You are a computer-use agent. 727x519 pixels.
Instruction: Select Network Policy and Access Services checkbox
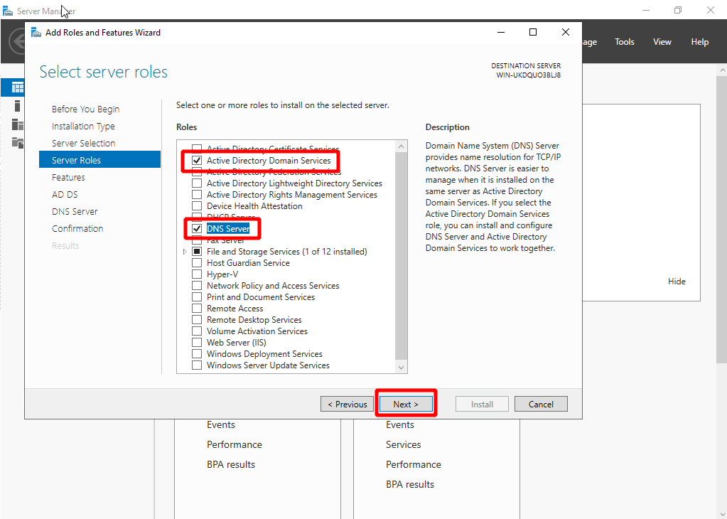pos(197,286)
